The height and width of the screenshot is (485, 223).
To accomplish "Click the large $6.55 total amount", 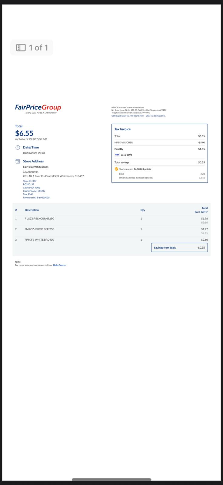I will (24, 133).
